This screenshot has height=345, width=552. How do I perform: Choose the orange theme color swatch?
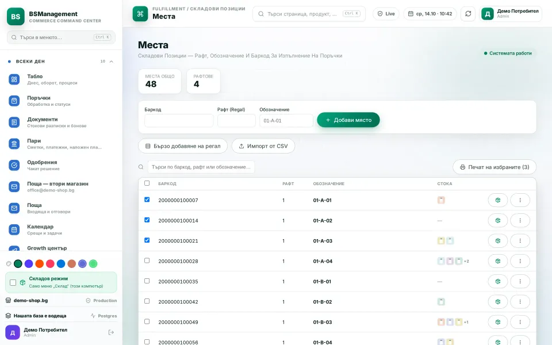(x=40, y=264)
